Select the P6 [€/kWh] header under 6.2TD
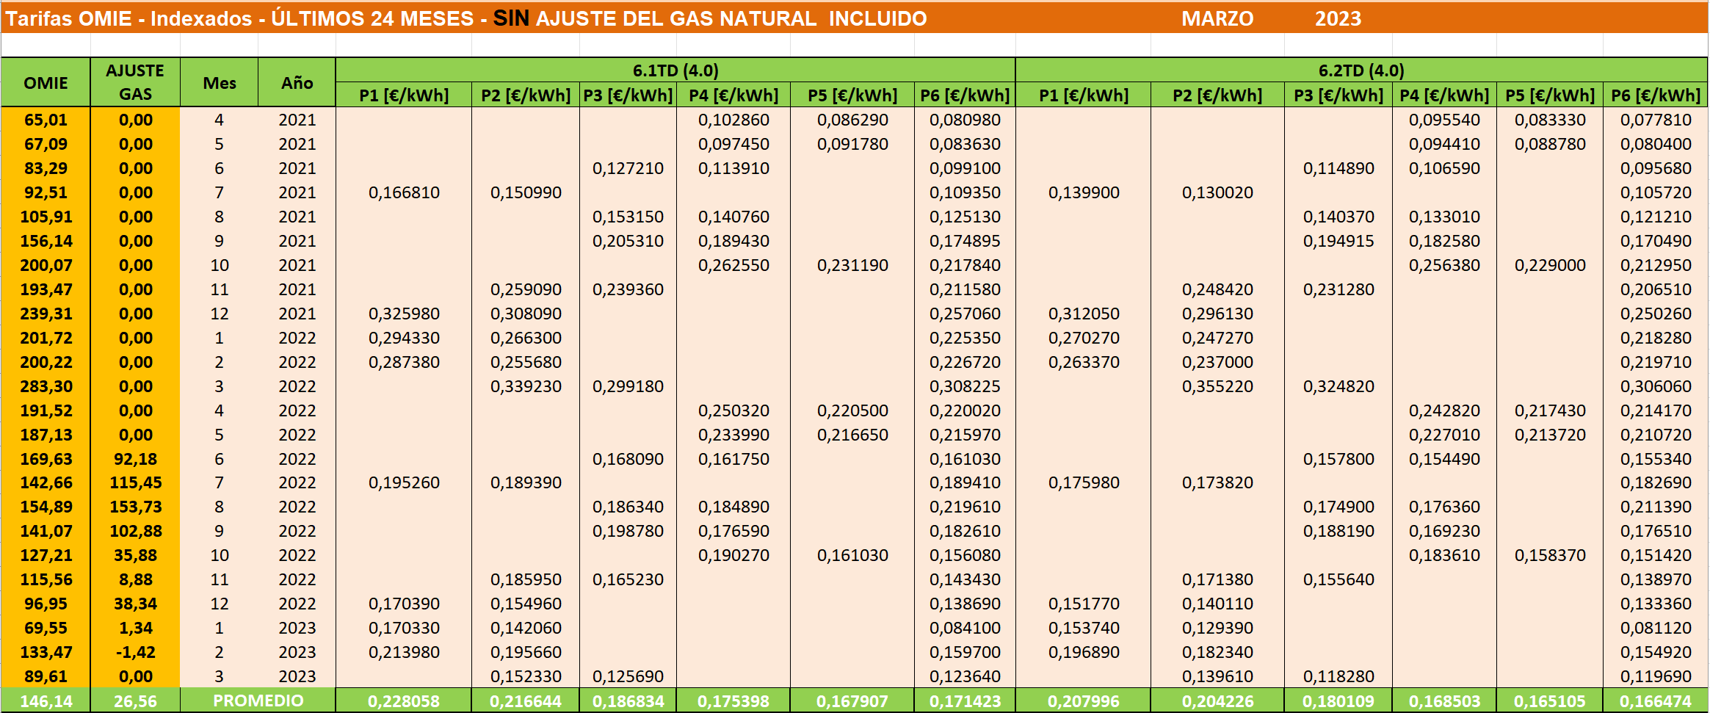The width and height of the screenshot is (1710, 713). [1655, 95]
